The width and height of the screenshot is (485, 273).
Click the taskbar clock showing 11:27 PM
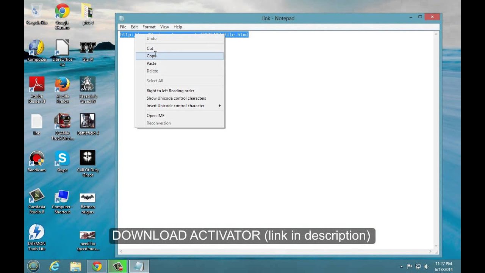(x=444, y=266)
